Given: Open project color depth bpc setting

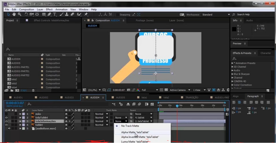Looking at the screenshot, I should click(24, 90).
